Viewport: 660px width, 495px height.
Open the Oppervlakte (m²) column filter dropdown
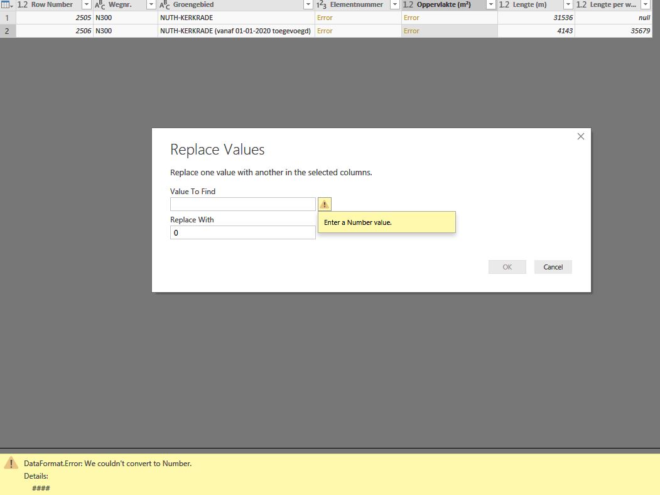tap(491, 4)
